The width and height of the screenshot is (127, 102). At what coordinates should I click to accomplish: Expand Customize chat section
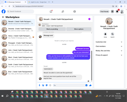pos(109,42)
